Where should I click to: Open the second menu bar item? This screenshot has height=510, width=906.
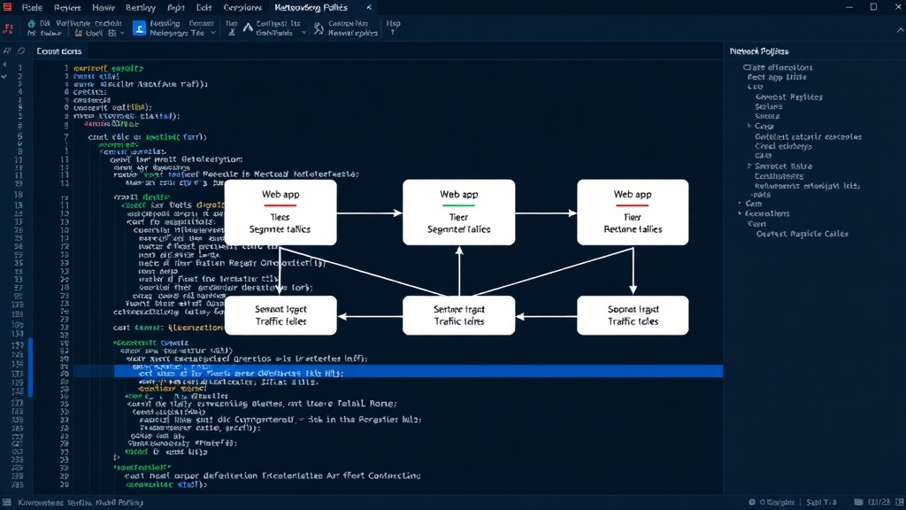[x=67, y=7]
